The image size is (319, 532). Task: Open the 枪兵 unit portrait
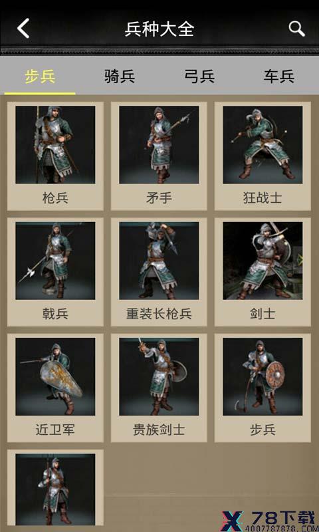point(55,145)
